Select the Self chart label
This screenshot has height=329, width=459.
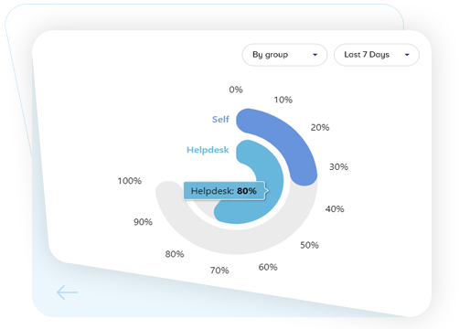pos(220,120)
